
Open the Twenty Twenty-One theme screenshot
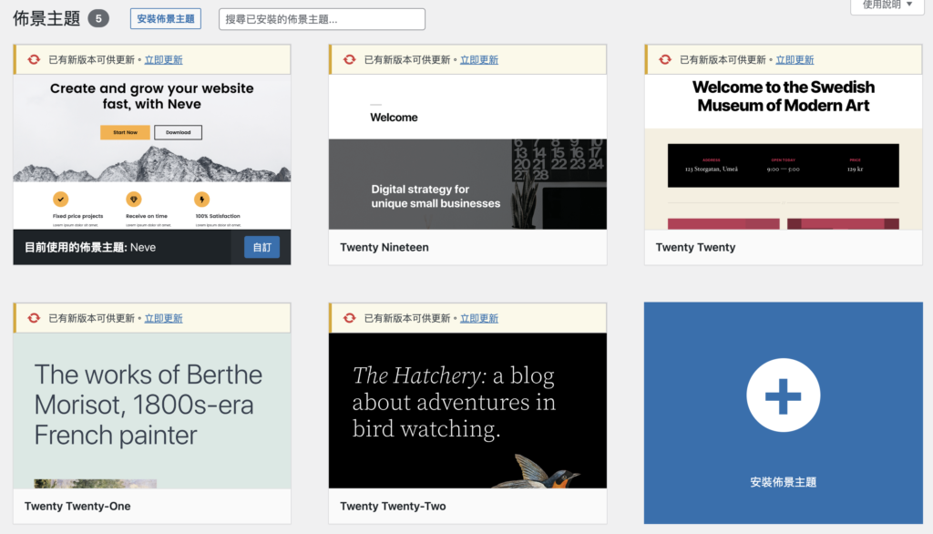152,411
